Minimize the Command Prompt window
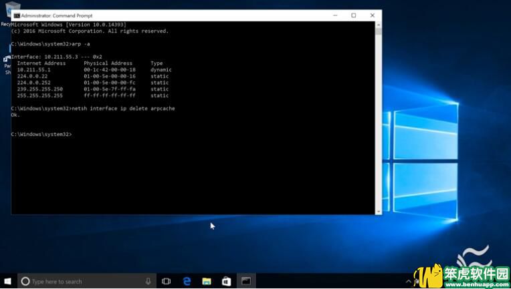 [335, 15]
